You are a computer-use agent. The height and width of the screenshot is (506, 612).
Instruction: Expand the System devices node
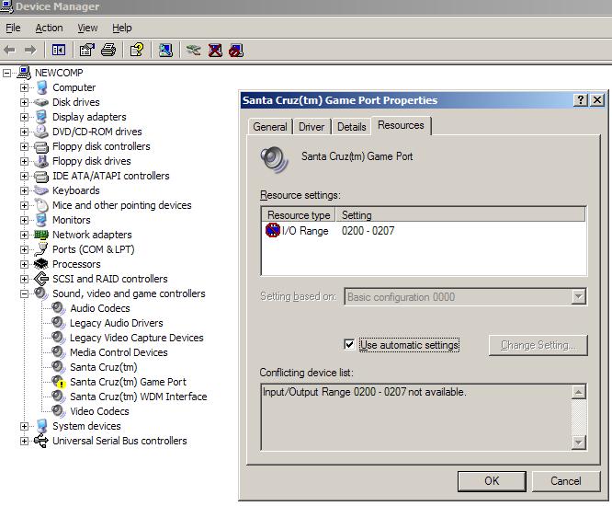[24, 426]
